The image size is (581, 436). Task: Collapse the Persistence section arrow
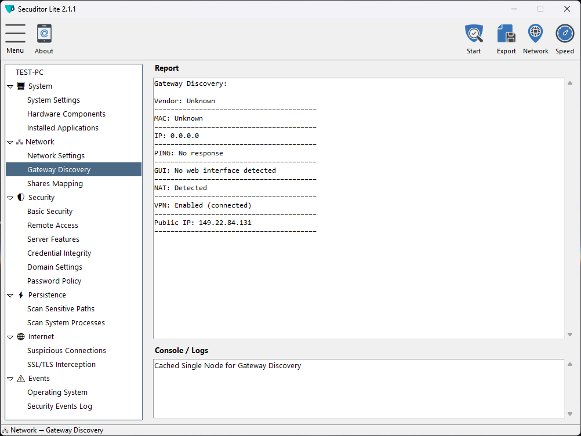[10, 295]
